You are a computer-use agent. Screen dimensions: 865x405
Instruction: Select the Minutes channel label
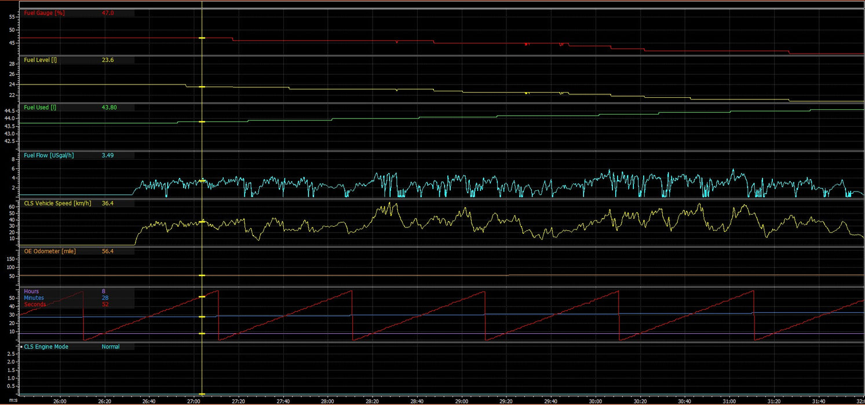point(34,298)
